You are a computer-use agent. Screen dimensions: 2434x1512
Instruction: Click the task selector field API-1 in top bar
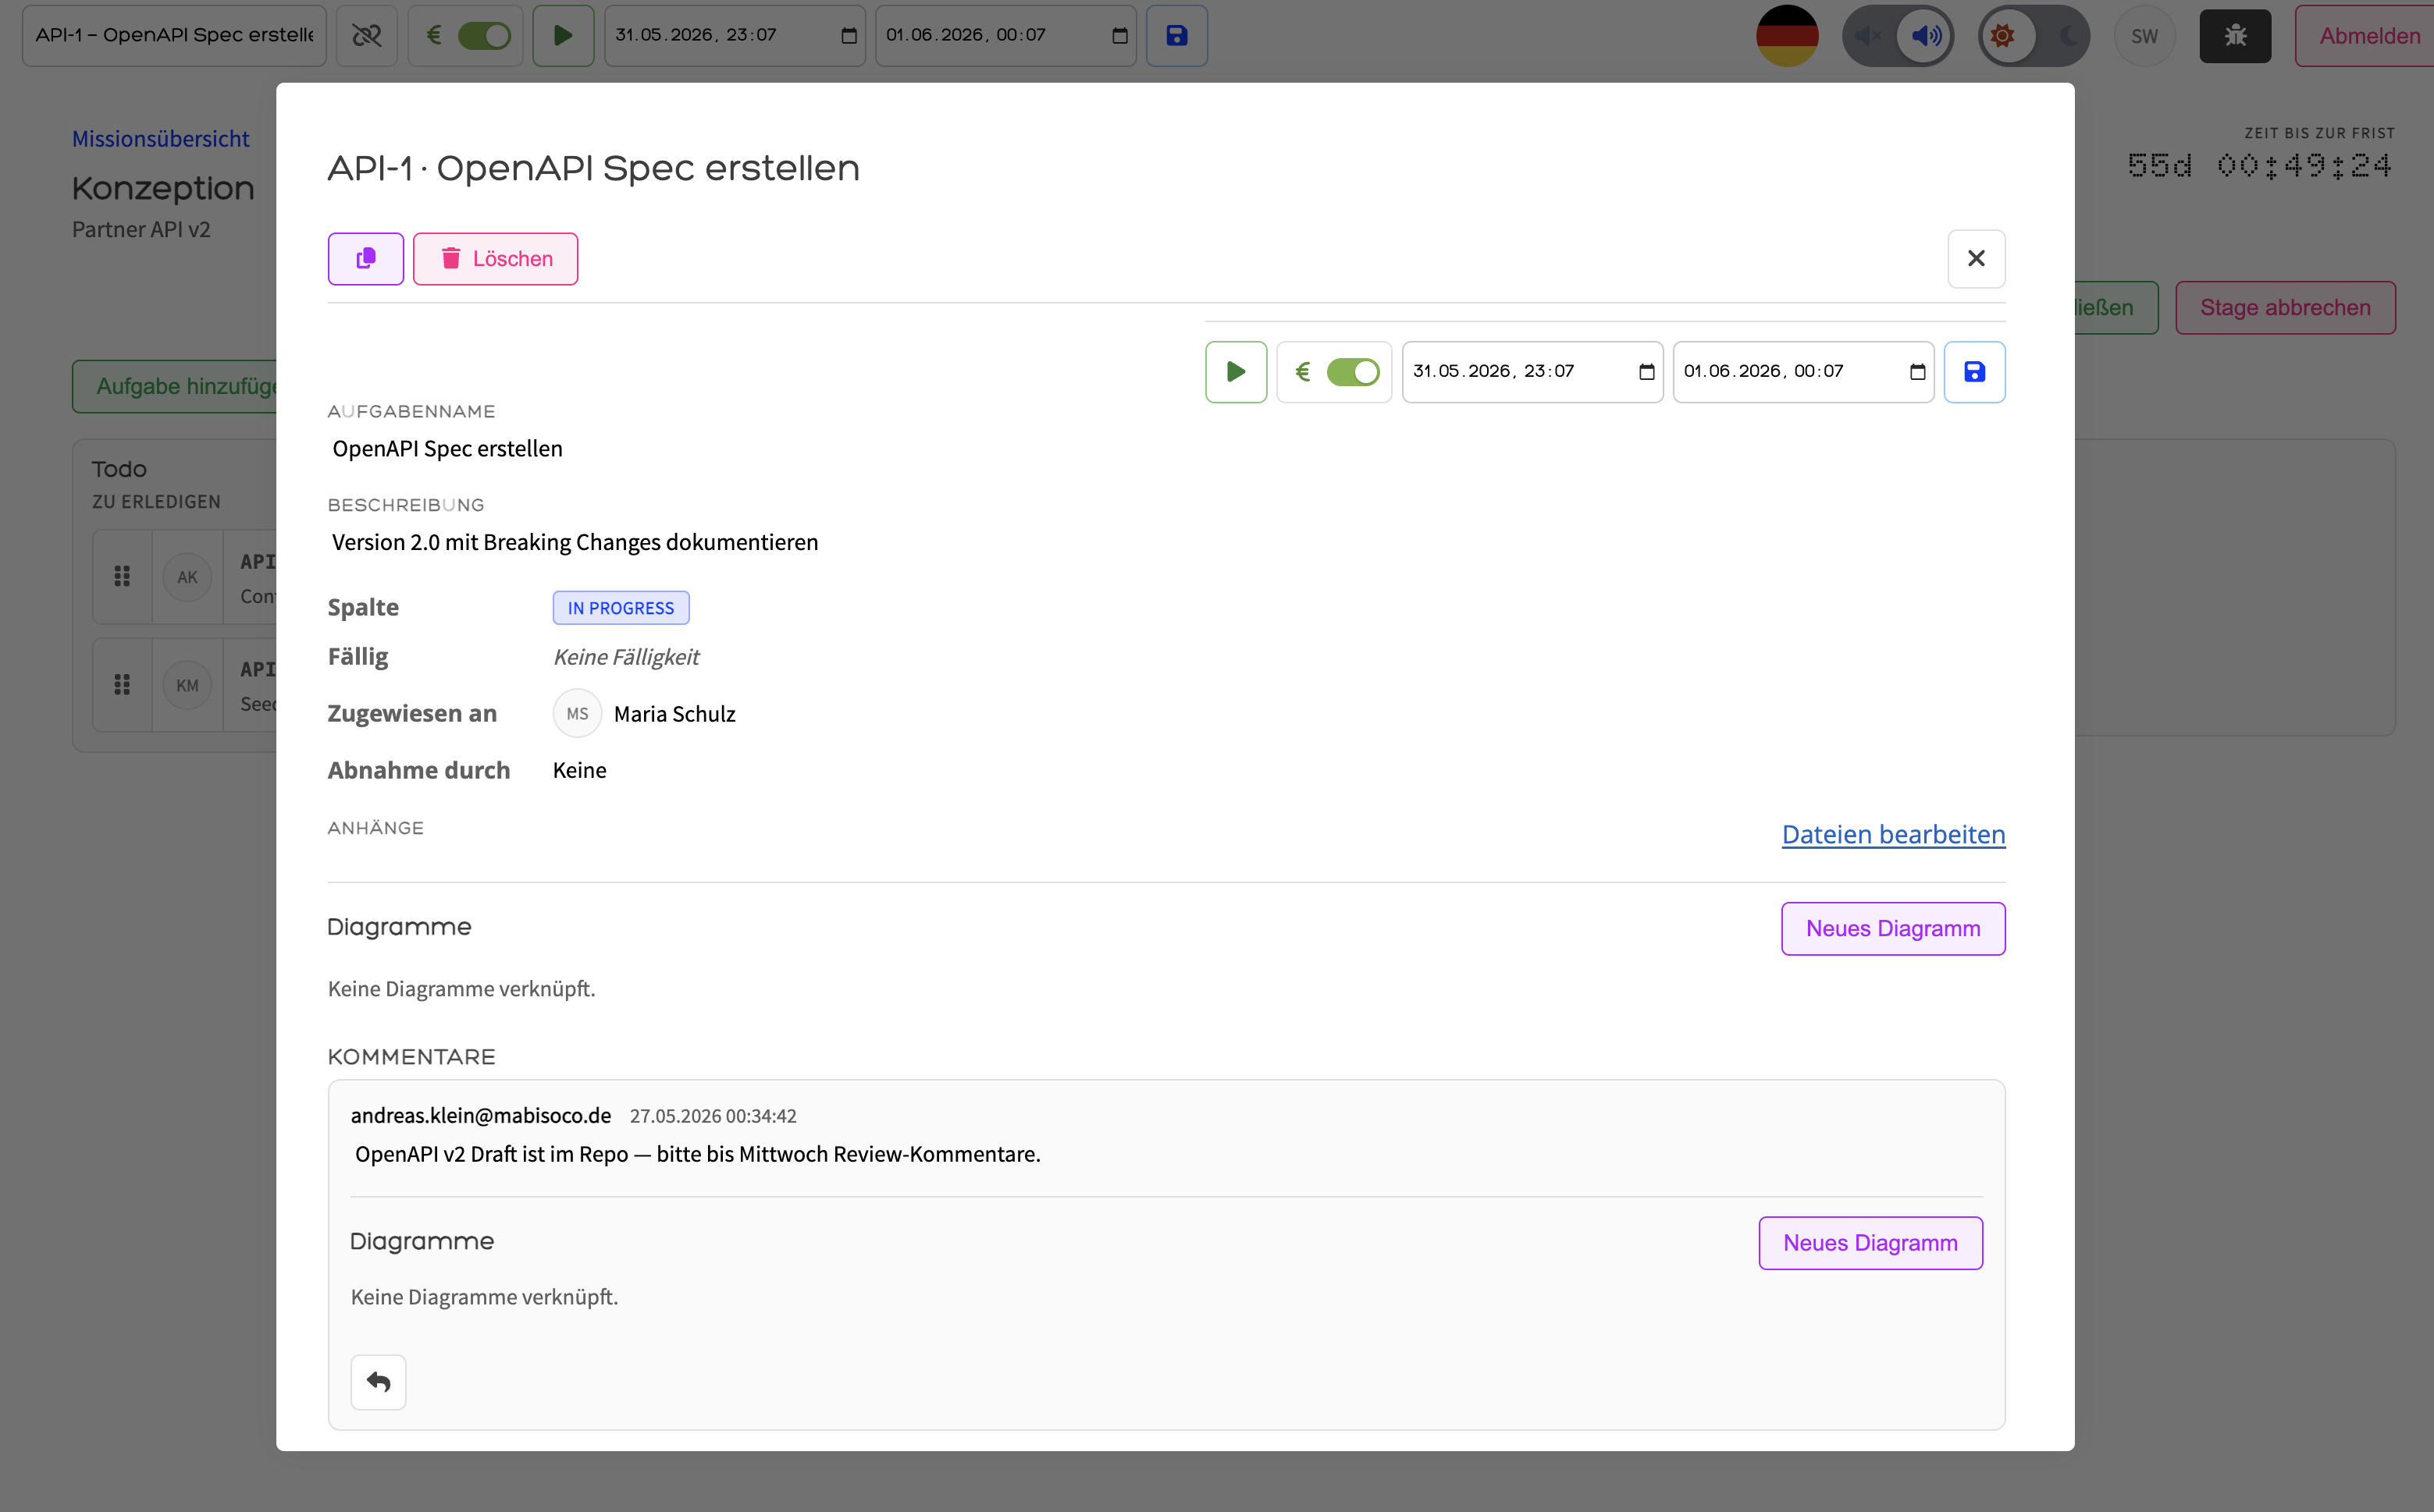174,36
